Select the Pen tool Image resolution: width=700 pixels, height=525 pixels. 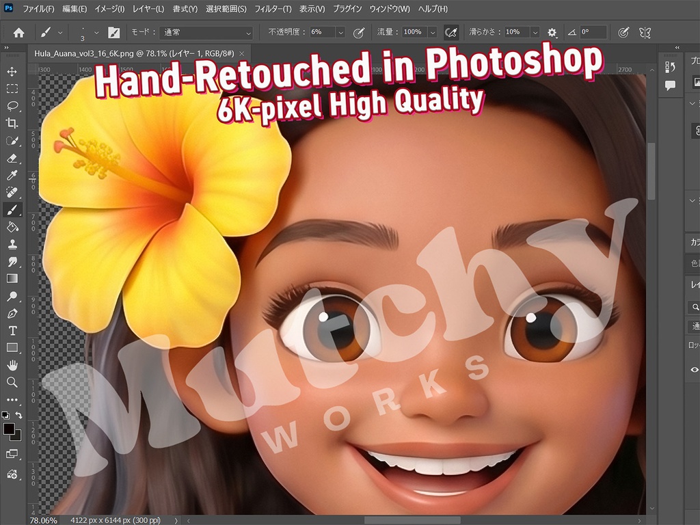coord(12,313)
